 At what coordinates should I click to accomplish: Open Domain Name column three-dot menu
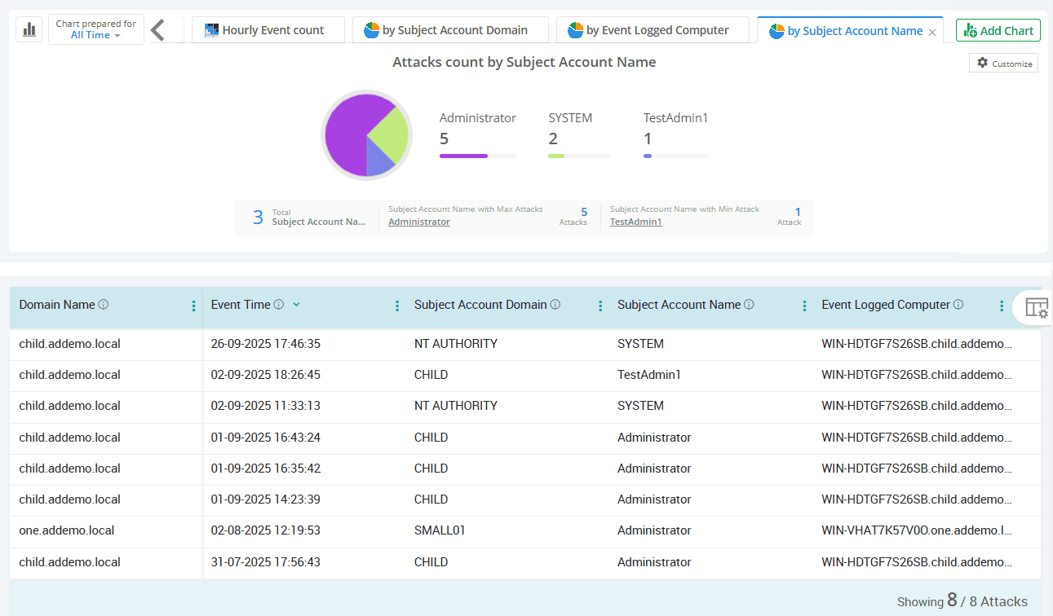coord(193,306)
